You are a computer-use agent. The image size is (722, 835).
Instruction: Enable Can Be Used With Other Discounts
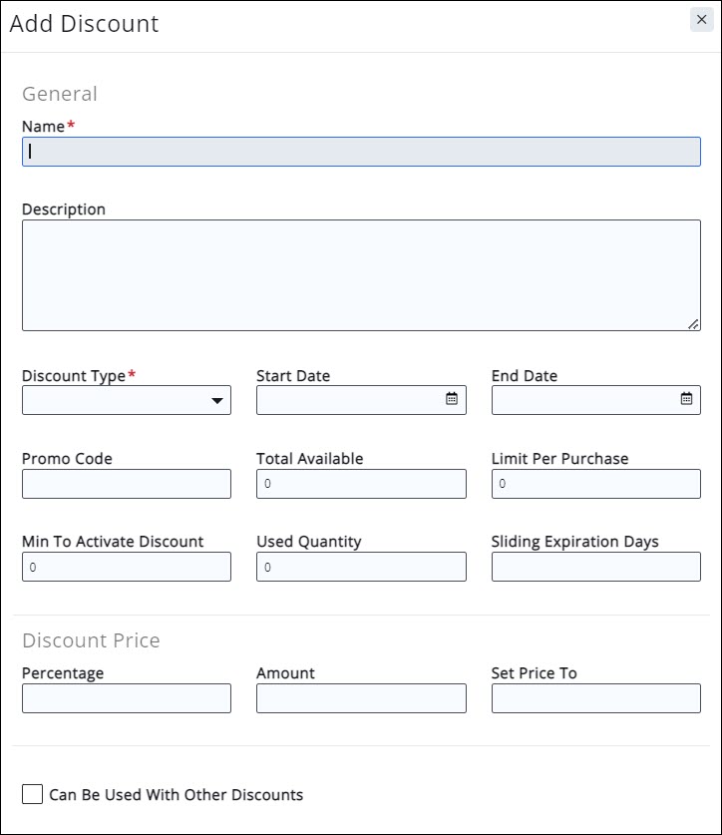pyautogui.click(x=32, y=795)
